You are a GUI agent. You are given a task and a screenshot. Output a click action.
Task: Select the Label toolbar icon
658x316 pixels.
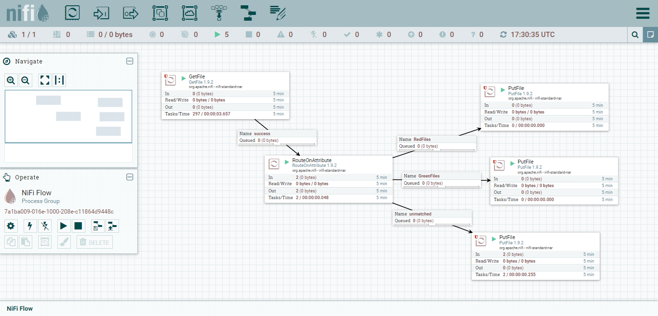(x=278, y=13)
